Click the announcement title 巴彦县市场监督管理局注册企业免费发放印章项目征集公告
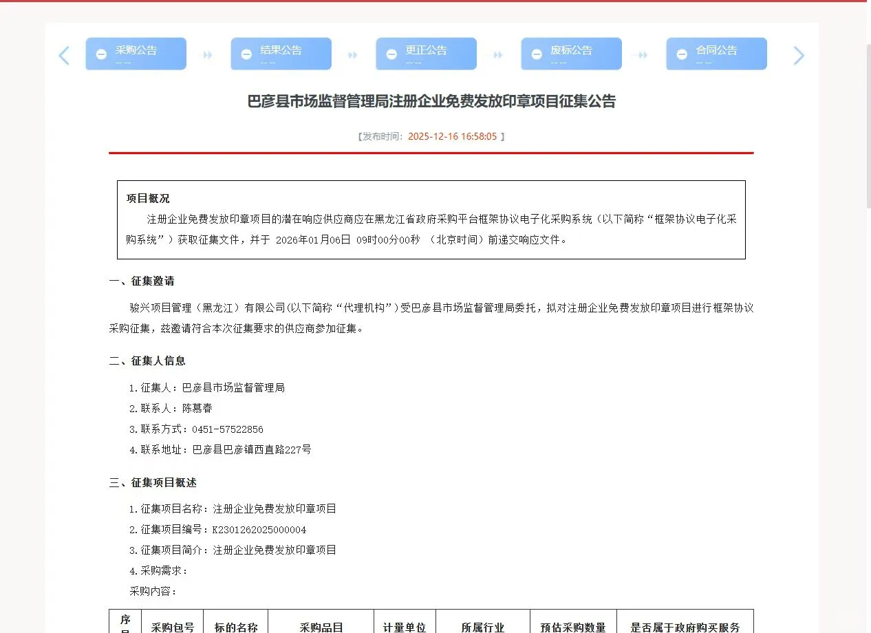Image resolution: width=871 pixels, height=633 pixels. pos(431,101)
